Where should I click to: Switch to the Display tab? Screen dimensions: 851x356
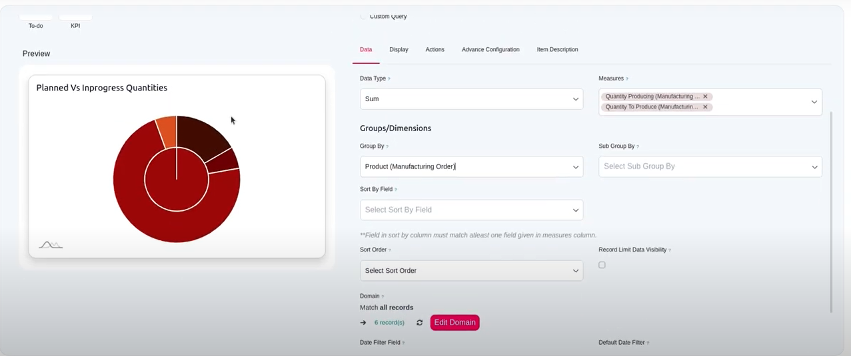tap(399, 50)
